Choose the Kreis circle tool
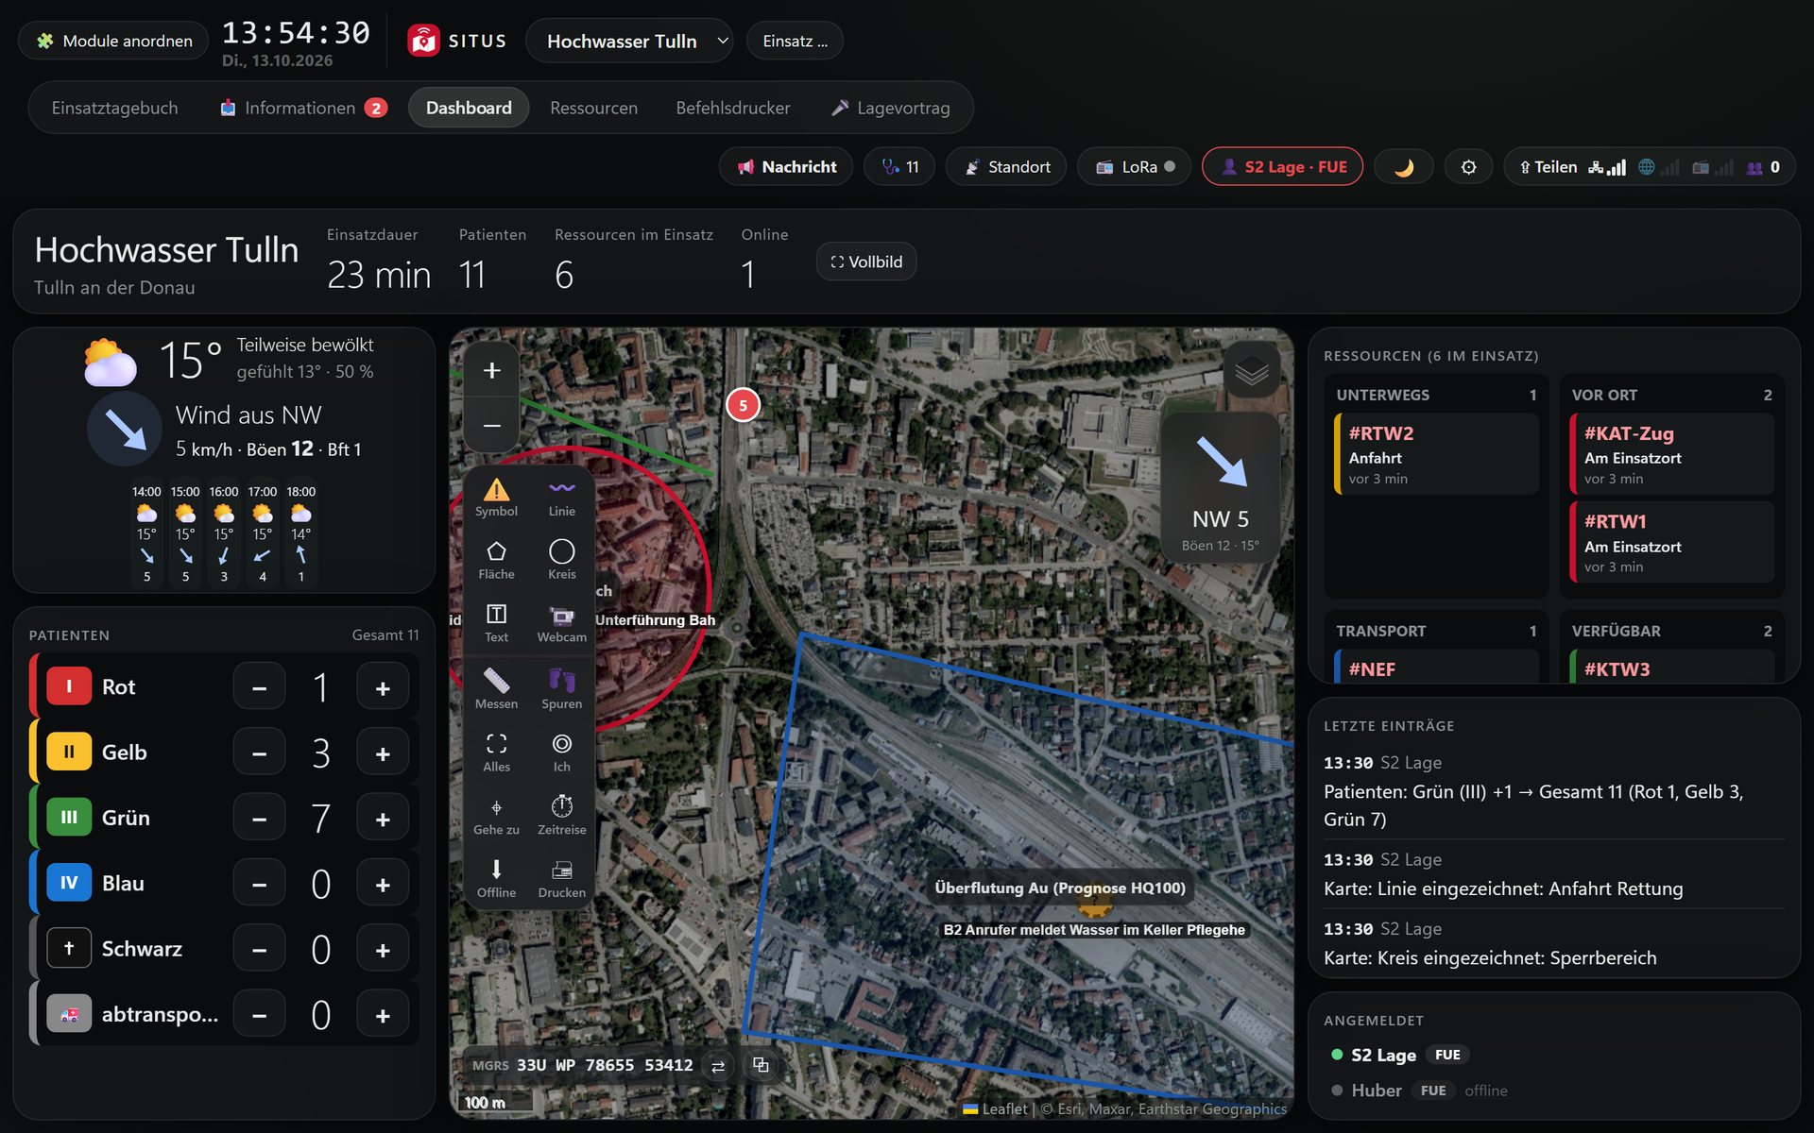Screen dimensions: 1814x1133 (561, 560)
